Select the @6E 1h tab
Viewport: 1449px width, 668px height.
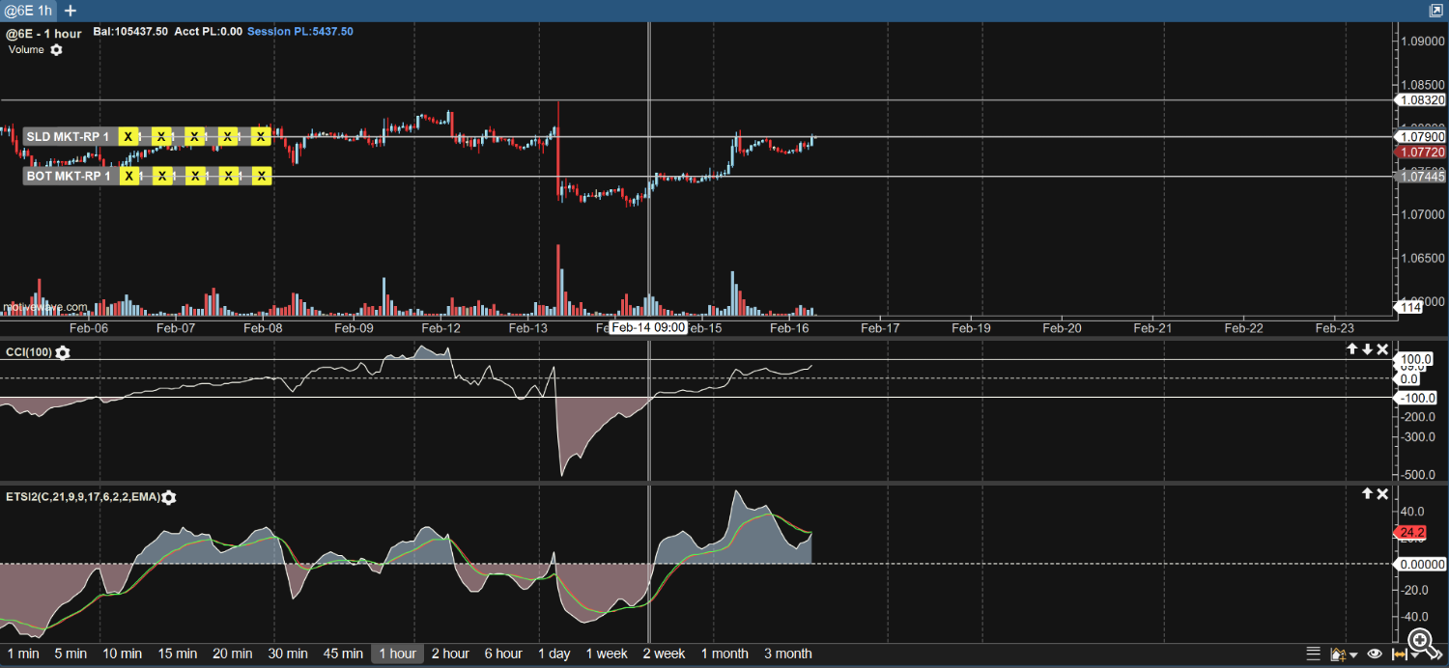coord(28,11)
